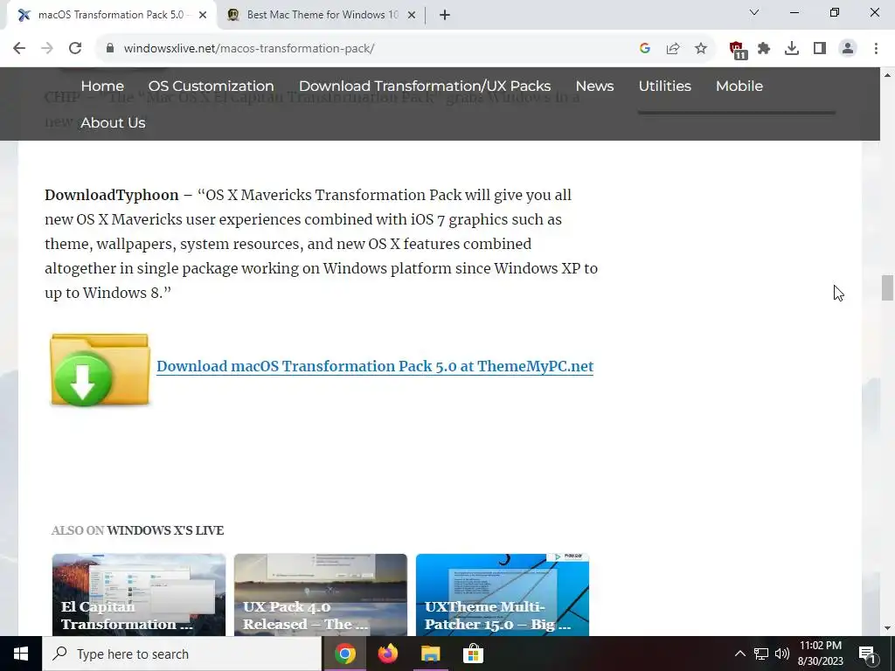This screenshot has width=895, height=671.
Task: Open File Explorer from the taskbar
Action: coord(430,654)
